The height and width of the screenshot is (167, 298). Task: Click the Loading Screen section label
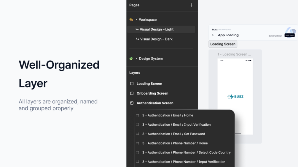point(223,44)
